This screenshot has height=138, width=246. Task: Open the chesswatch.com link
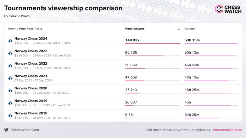tap(227, 130)
